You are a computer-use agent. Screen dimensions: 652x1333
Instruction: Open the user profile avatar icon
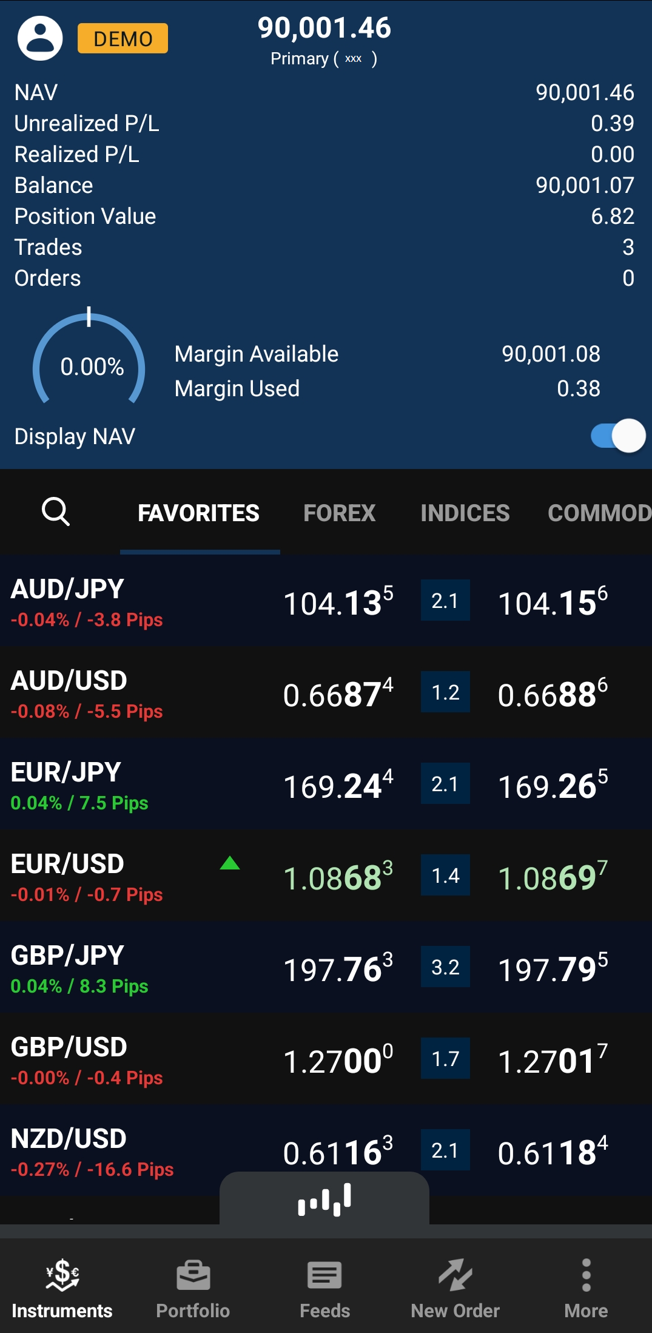(40, 38)
